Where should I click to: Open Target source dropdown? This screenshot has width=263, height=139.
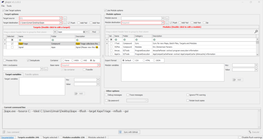61,18
